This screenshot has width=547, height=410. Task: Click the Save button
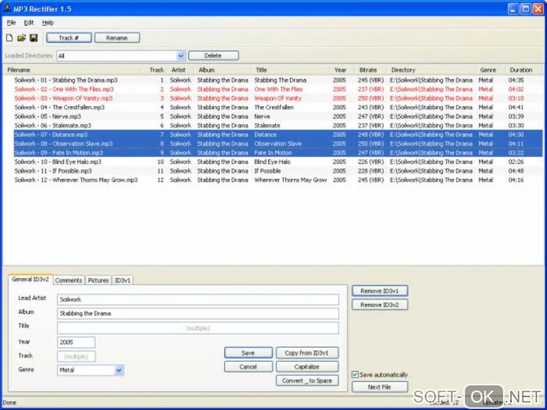point(248,353)
